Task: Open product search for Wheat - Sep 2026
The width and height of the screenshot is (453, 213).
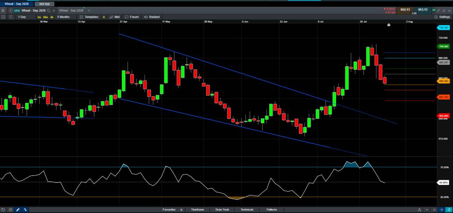Action: [49, 11]
